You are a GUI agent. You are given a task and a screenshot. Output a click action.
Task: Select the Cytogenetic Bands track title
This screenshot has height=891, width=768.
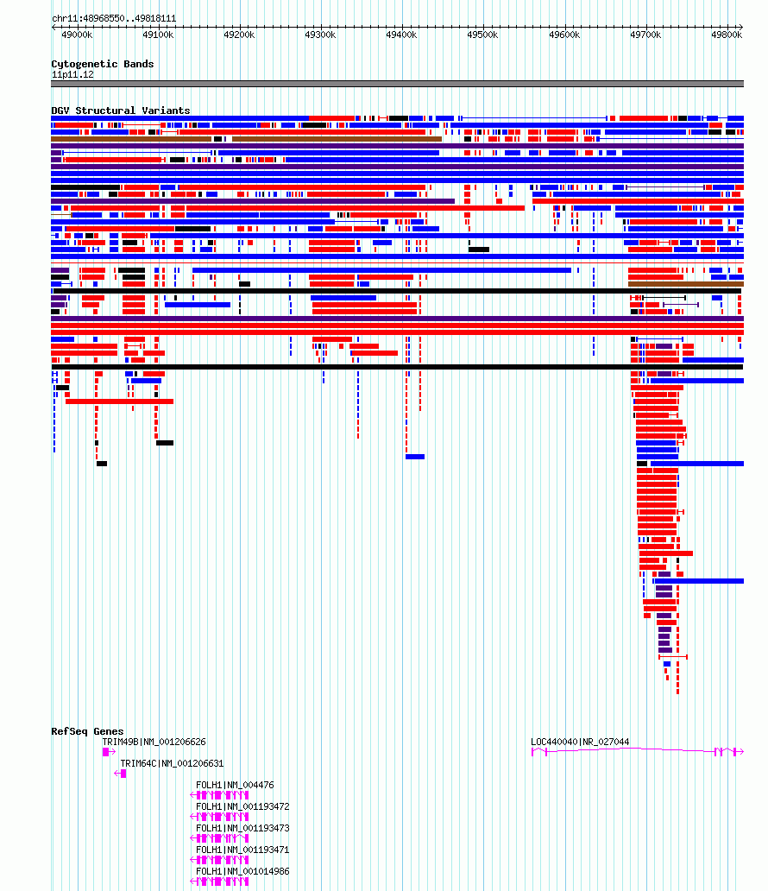pos(102,64)
